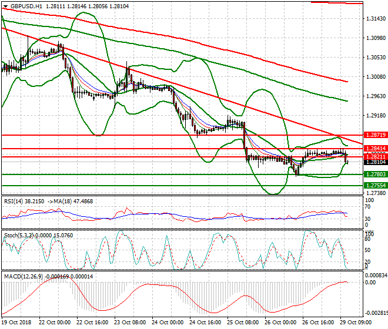Click the 1.28211 red level price label
This screenshot has width=388, height=329.
pyautogui.click(x=376, y=157)
